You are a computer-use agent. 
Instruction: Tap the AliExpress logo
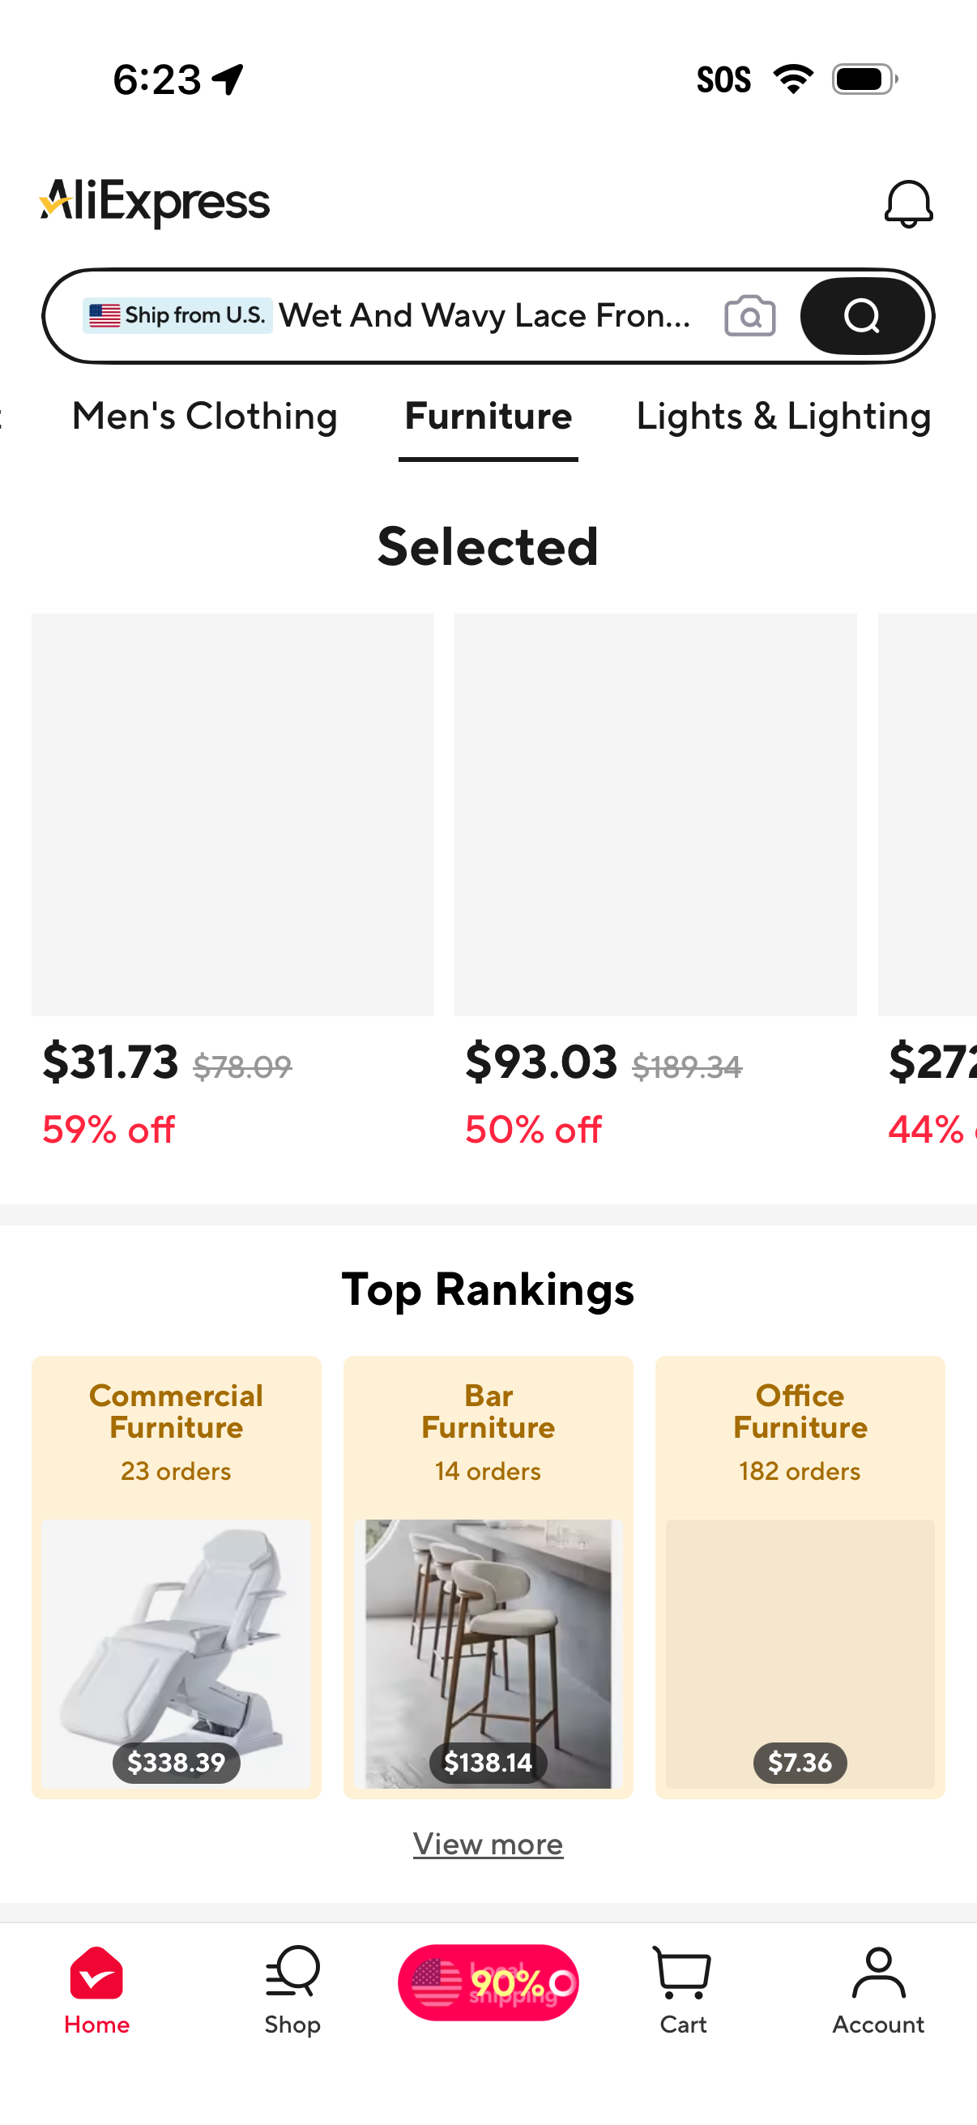[155, 201]
